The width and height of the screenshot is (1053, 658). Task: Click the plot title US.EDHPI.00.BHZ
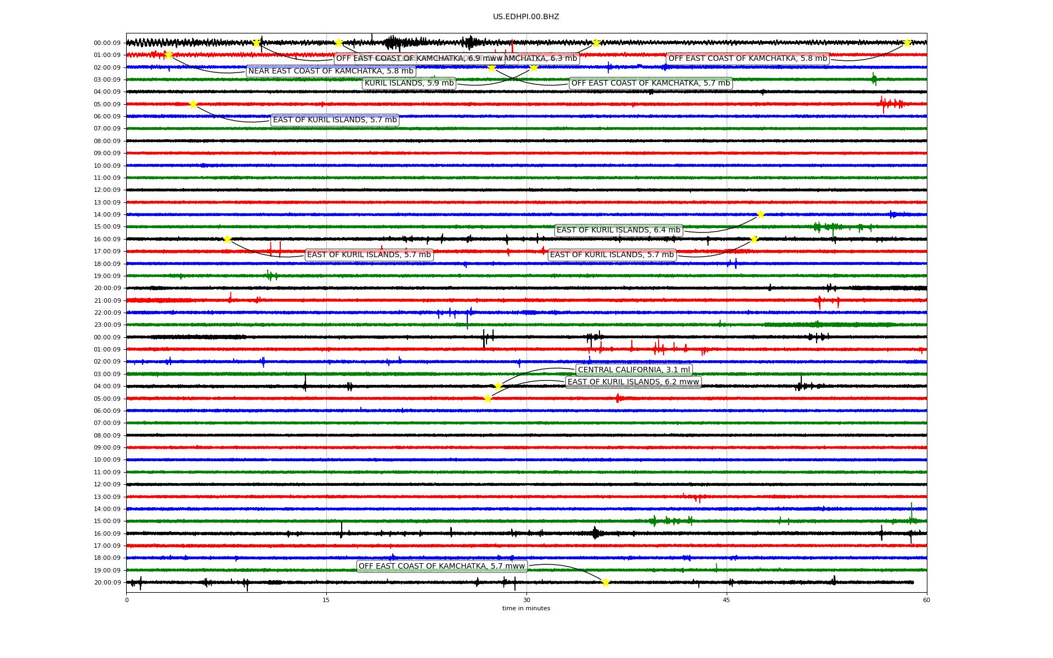[x=526, y=17]
